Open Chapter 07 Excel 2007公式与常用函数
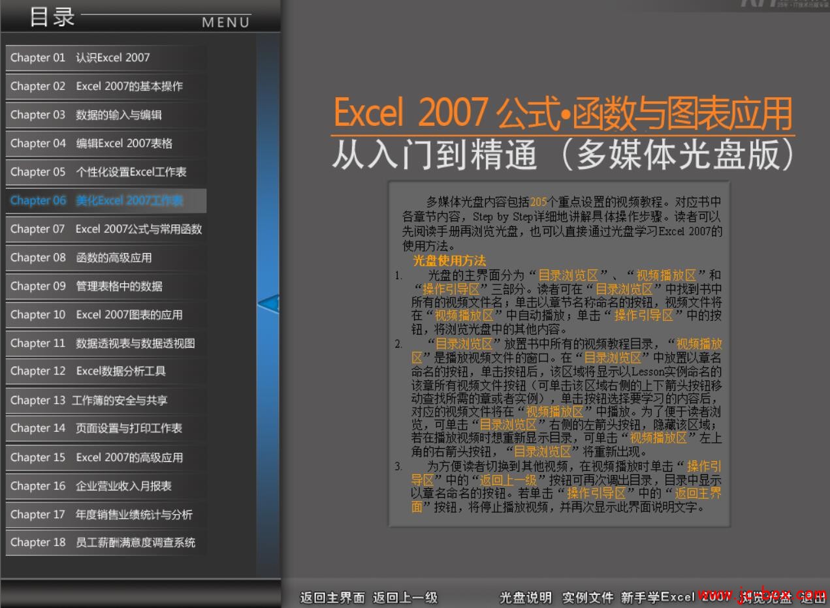This screenshot has height=608, width=830. click(106, 229)
